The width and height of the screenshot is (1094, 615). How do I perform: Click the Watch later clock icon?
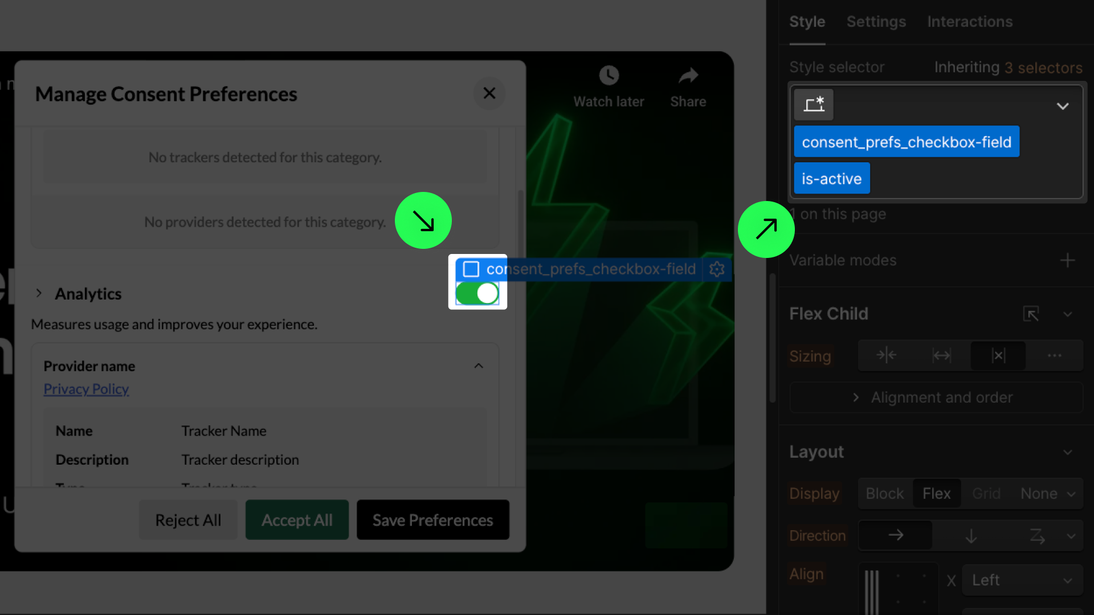(x=609, y=76)
